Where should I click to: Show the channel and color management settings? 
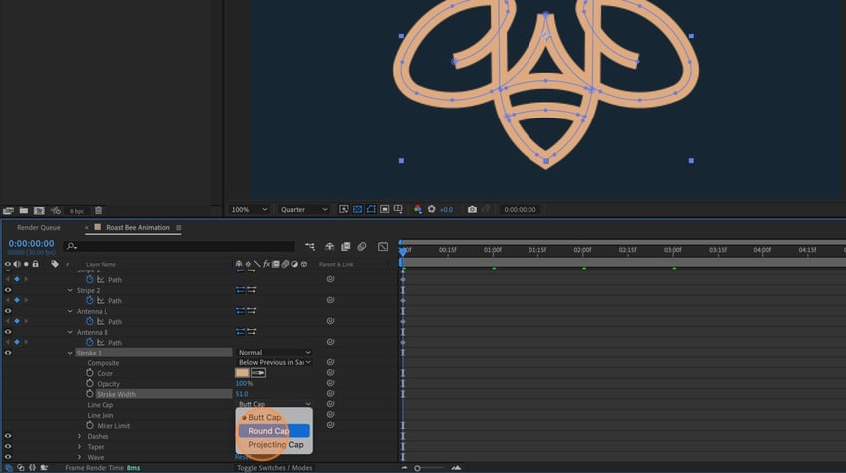click(x=418, y=209)
